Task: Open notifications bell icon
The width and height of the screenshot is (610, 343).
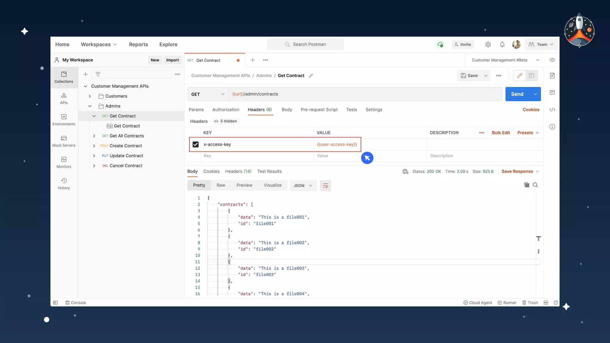Action: (x=502, y=44)
